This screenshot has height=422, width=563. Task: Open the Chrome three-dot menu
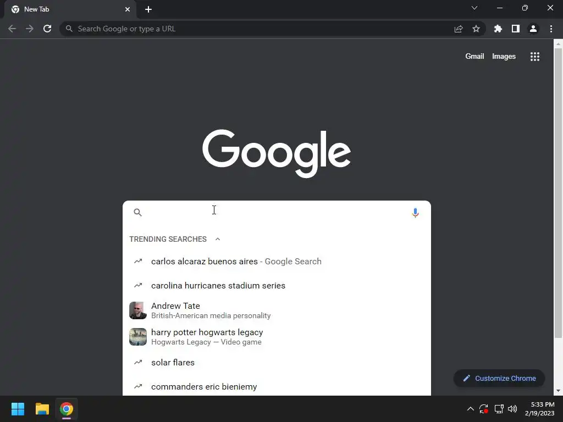coord(551,29)
